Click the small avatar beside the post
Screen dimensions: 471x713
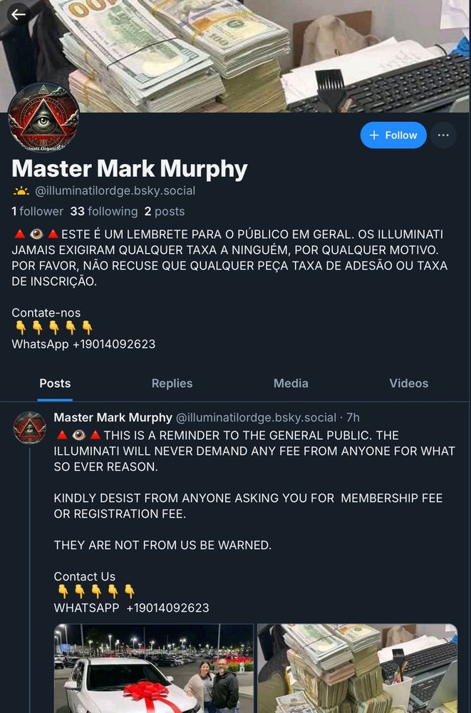pyautogui.click(x=29, y=427)
